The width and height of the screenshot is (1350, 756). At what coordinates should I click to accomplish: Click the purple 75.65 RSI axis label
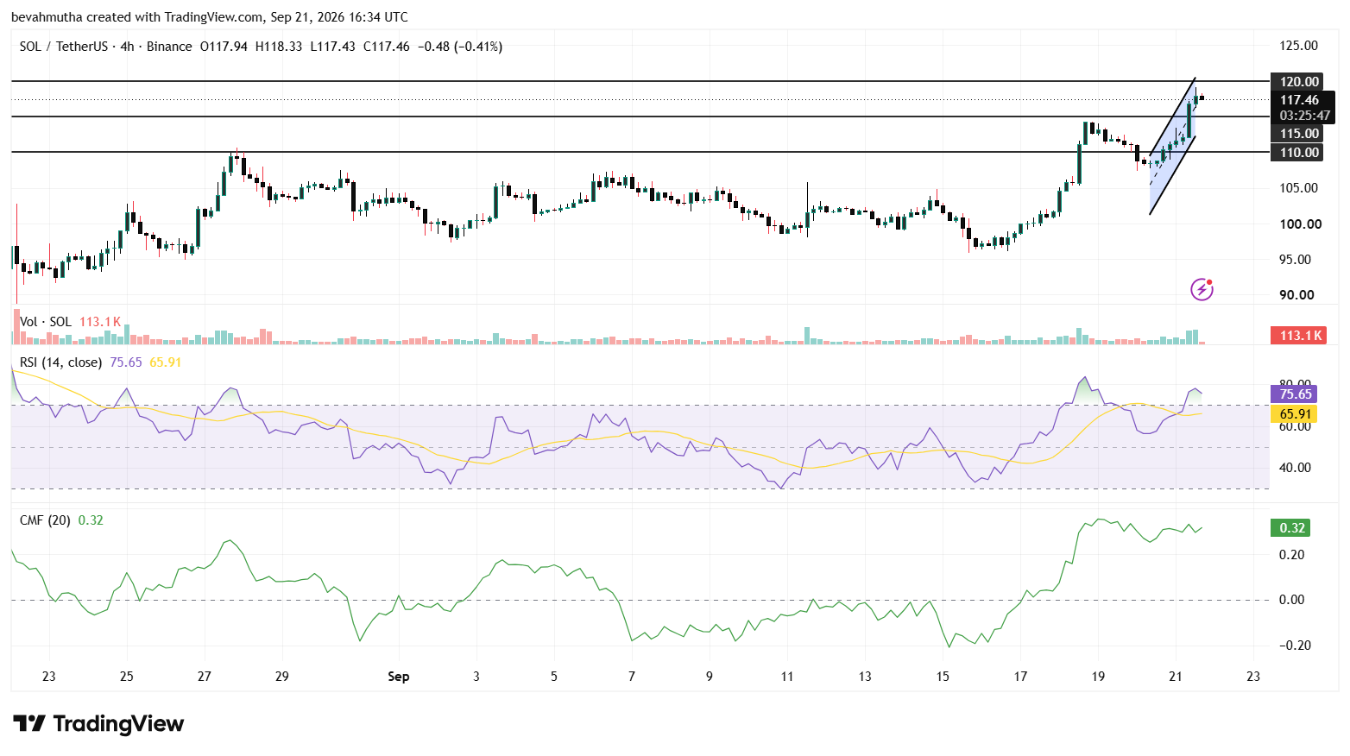1294,394
